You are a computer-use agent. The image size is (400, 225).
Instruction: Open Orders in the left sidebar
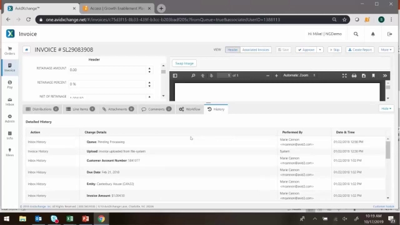pos(10,51)
